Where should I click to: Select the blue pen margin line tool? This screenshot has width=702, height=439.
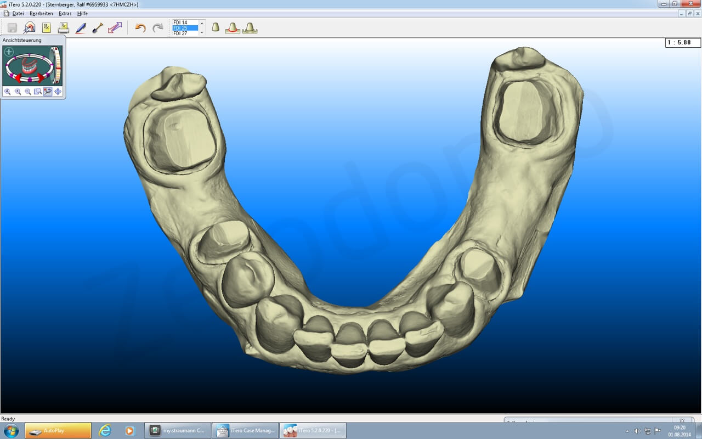pos(81,27)
